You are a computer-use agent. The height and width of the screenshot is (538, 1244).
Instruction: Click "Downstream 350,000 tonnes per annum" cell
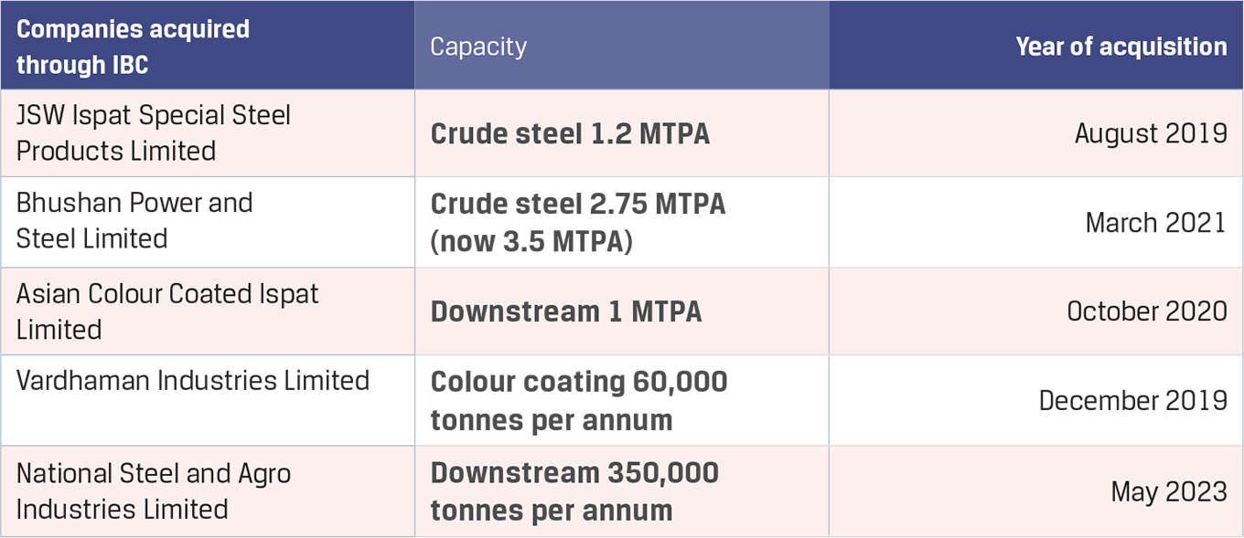(574, 491)
